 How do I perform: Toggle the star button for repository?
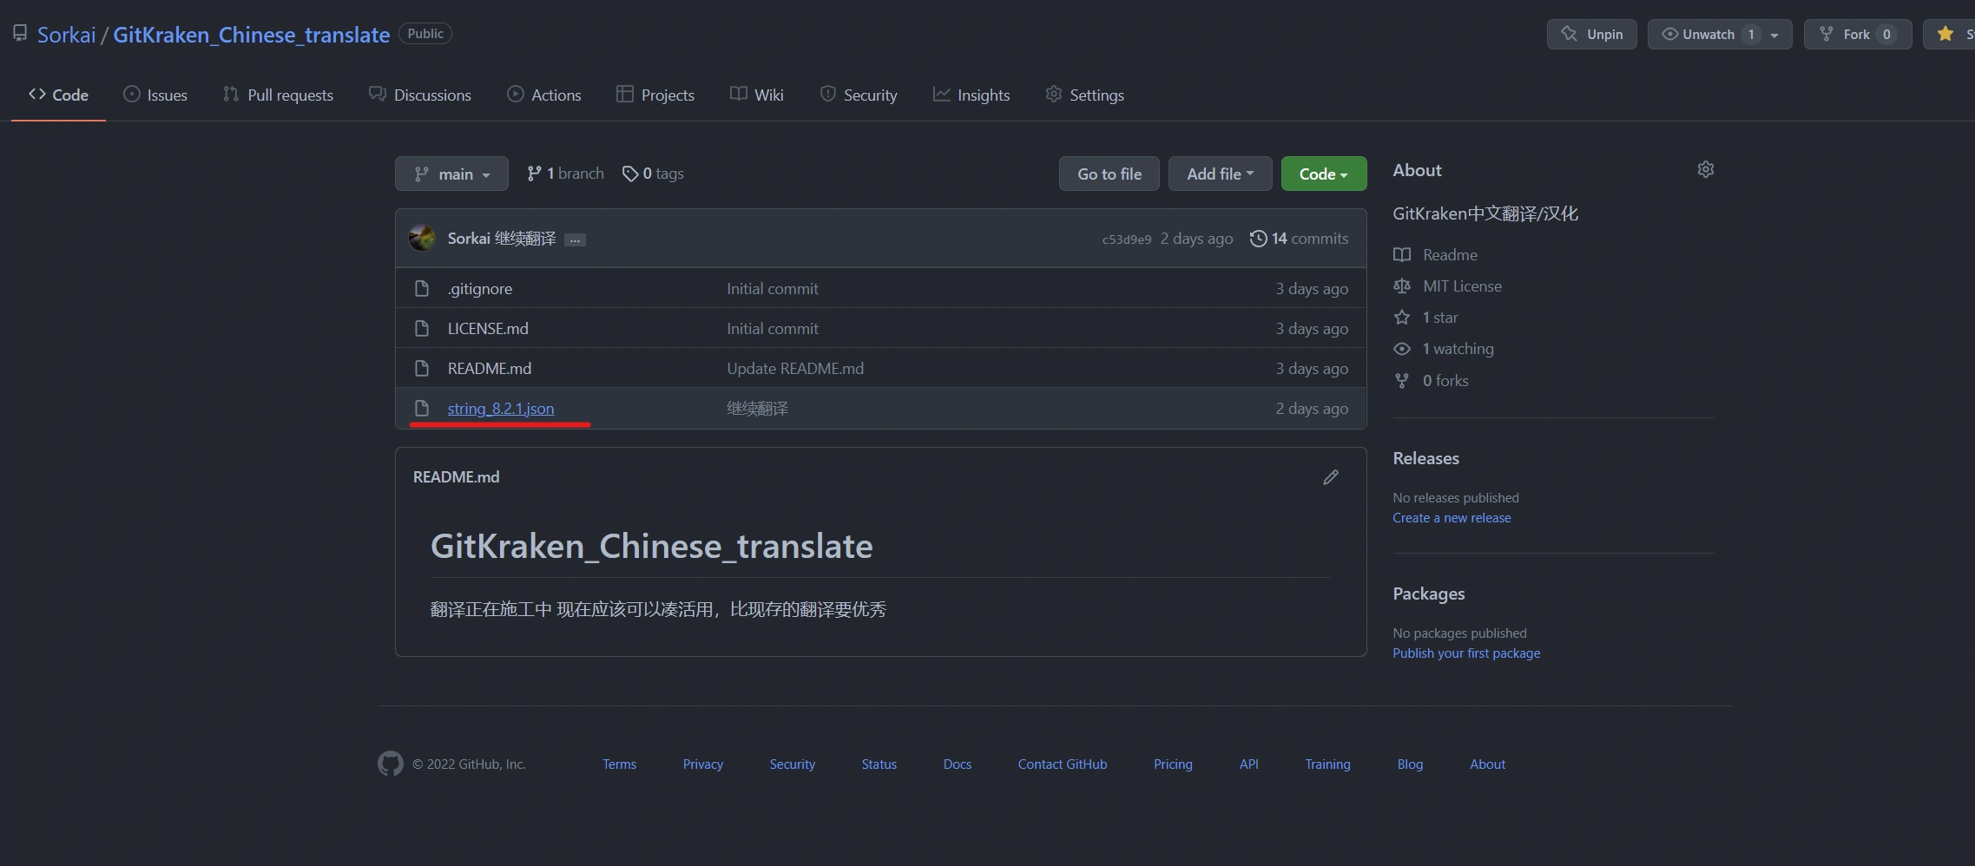[x=1949, y=34]
